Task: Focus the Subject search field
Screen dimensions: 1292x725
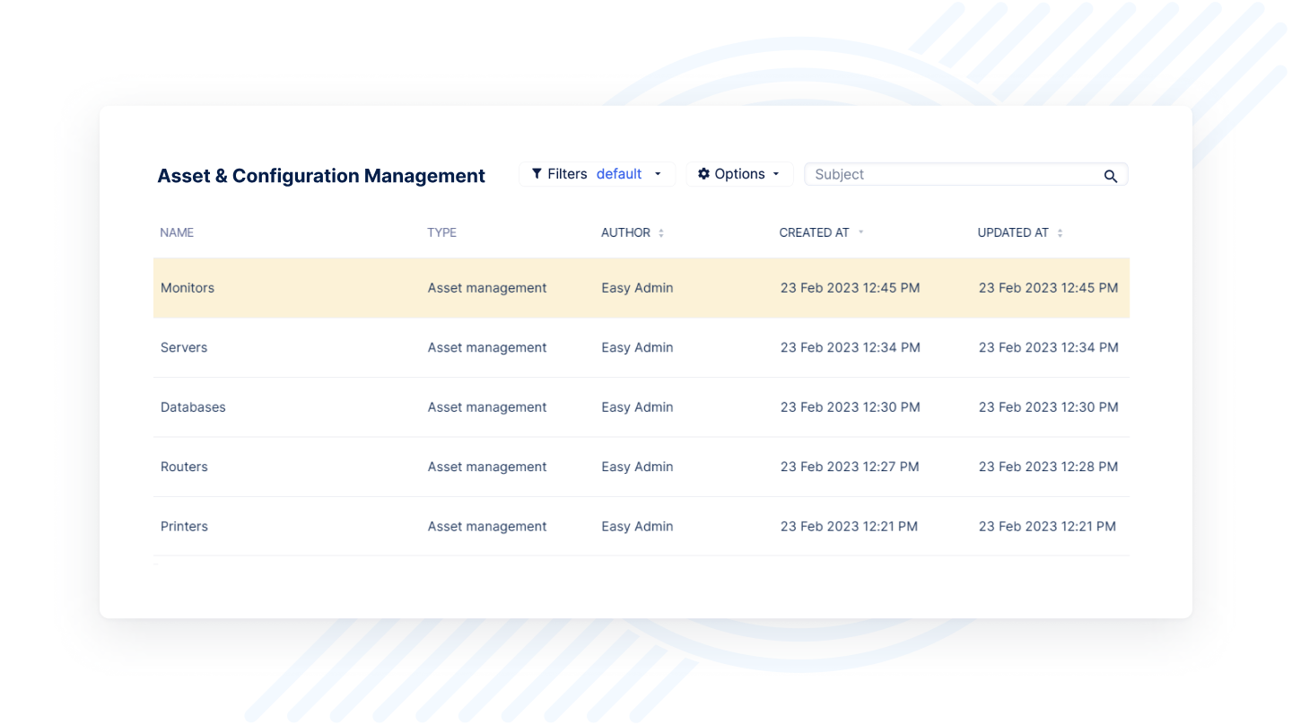Action: point(951,174)
